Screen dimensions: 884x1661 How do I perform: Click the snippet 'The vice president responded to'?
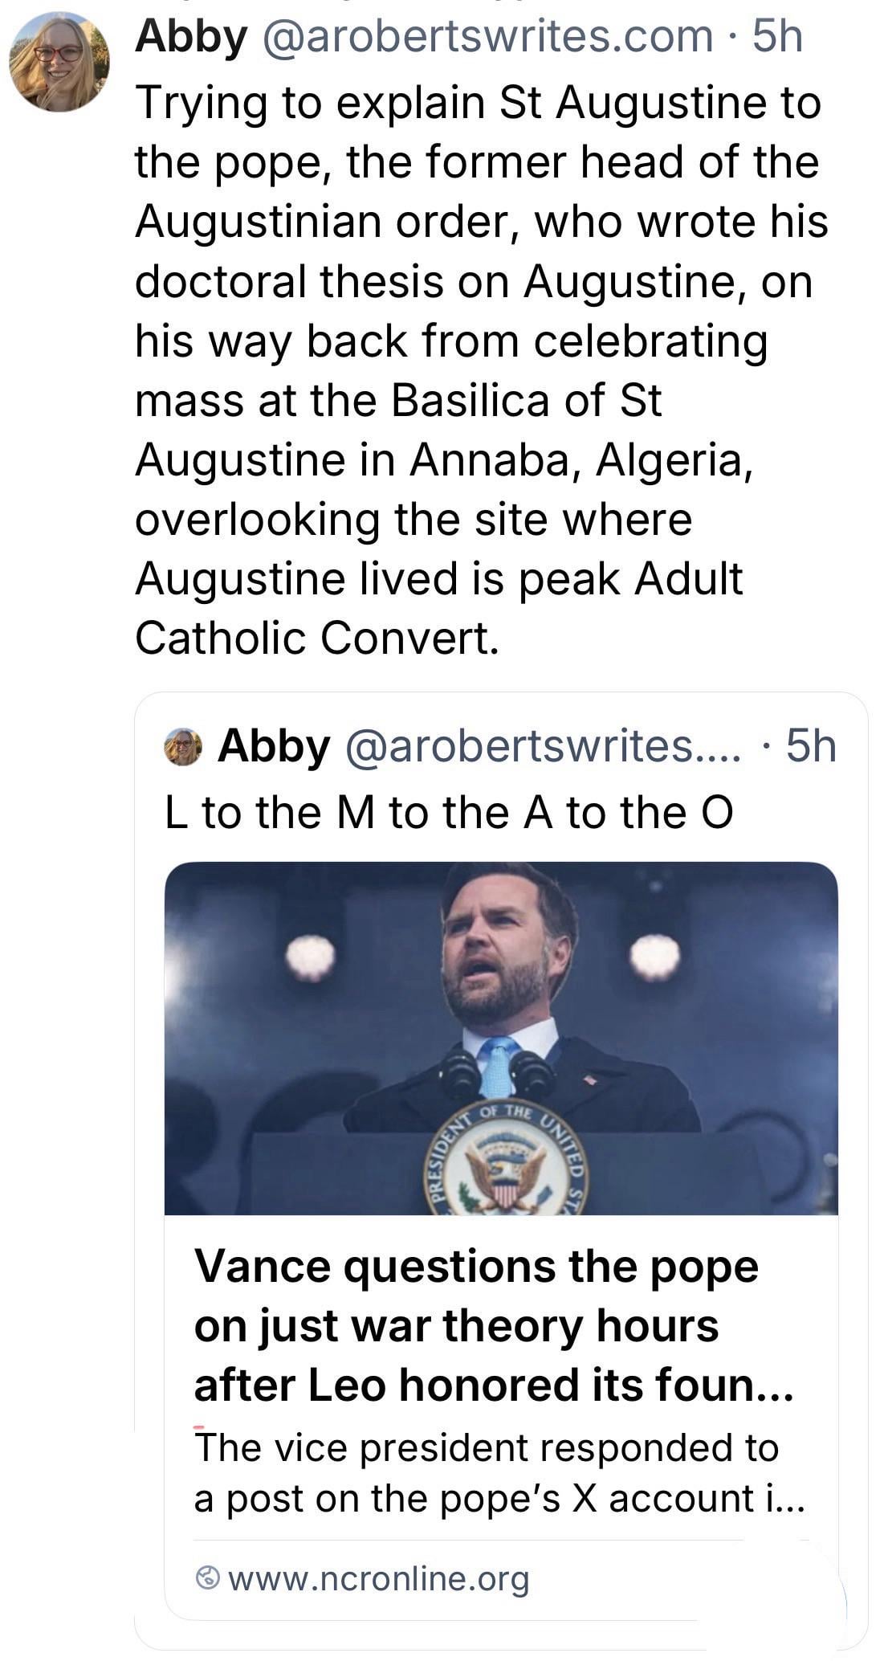click(486, 1447)
